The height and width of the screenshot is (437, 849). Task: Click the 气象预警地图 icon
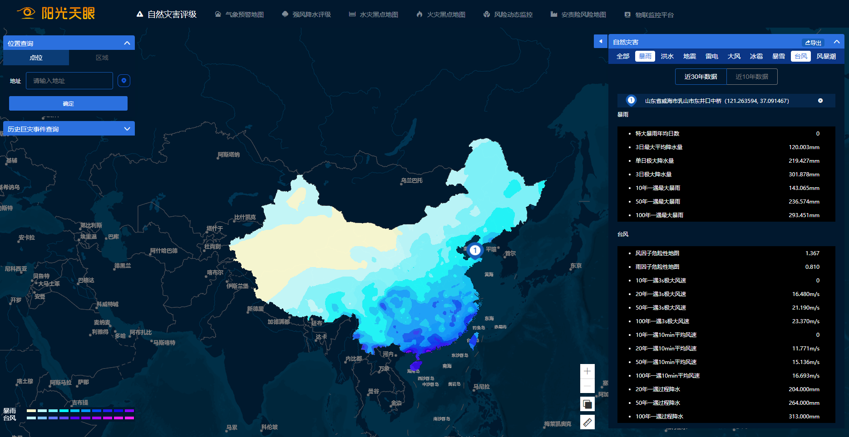pyautogui.click(x=218, y=15)
